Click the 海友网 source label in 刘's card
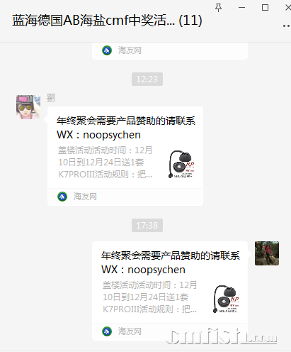This screenshot has width=291, height=352. pos(85,197)
